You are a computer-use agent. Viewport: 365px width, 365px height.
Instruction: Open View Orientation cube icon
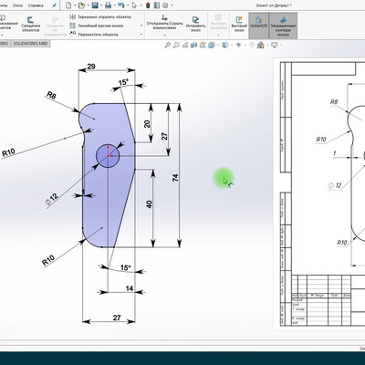(212, 46)
